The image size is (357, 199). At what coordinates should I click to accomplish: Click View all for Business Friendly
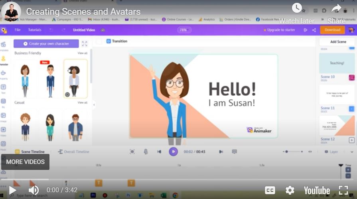coord(83,53)
